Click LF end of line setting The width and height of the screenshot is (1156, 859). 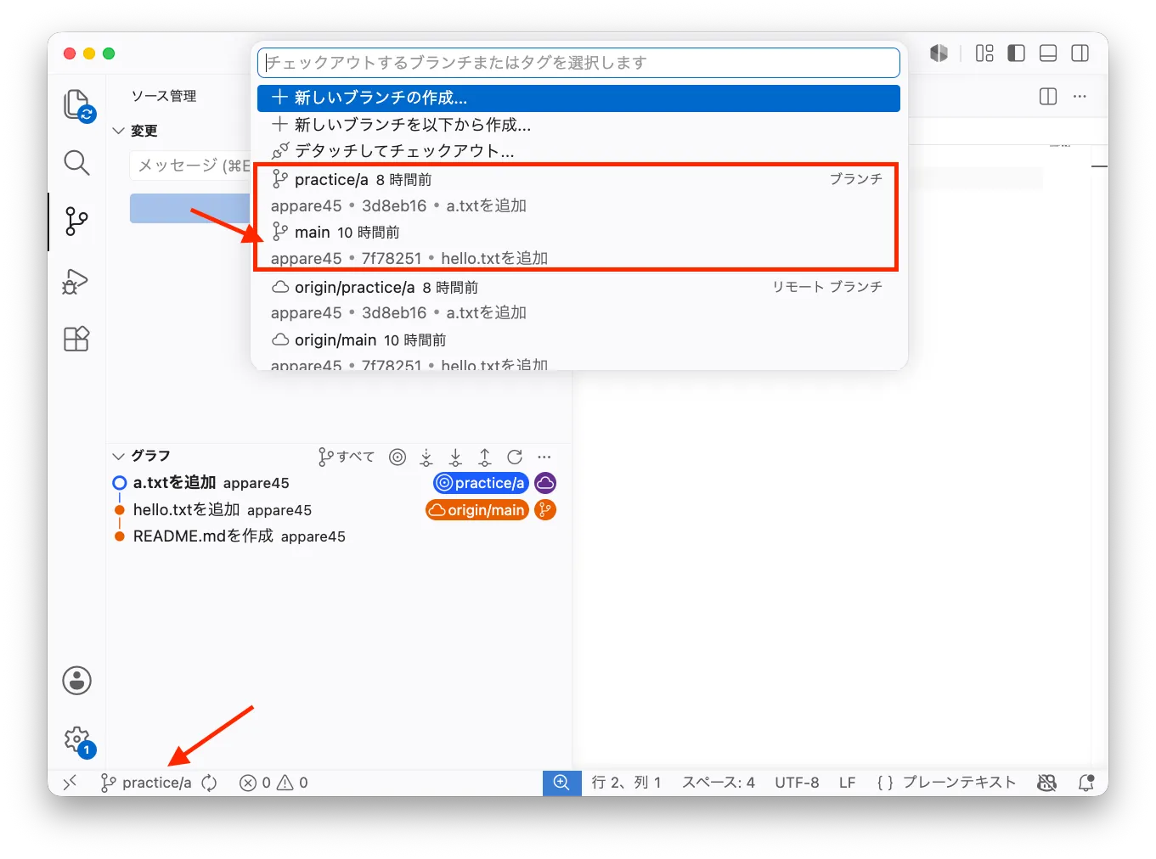click(x=847, y=783)
